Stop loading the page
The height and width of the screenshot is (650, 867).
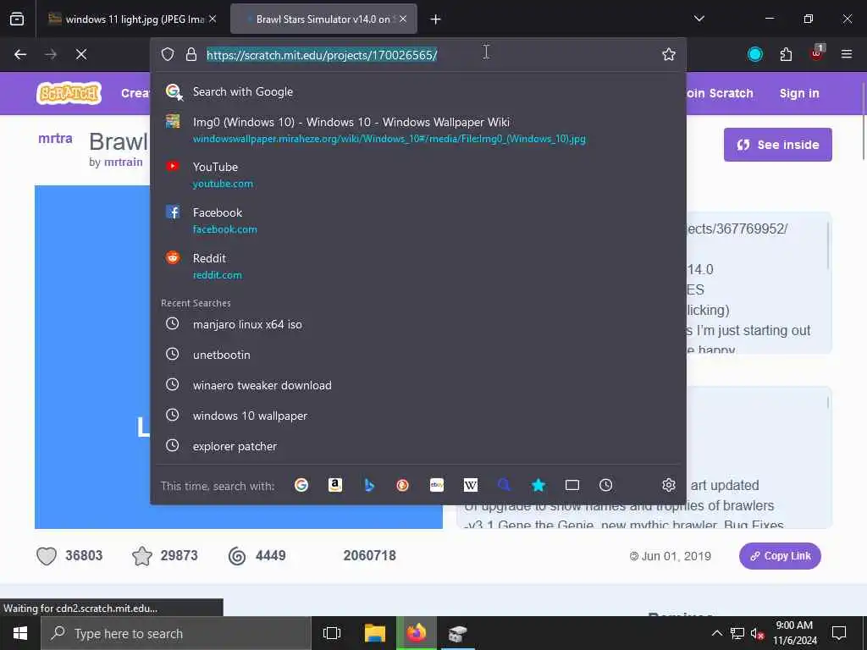[x=81, y=54]
